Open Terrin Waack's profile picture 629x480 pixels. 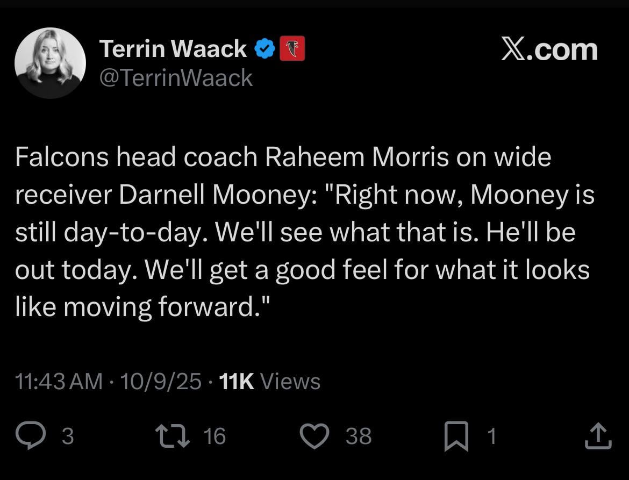pos(51,63)
